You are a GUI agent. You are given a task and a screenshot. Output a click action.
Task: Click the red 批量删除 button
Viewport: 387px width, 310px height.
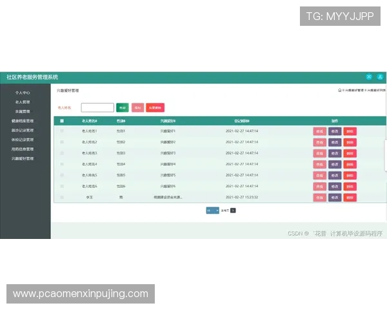click(155, 108)
